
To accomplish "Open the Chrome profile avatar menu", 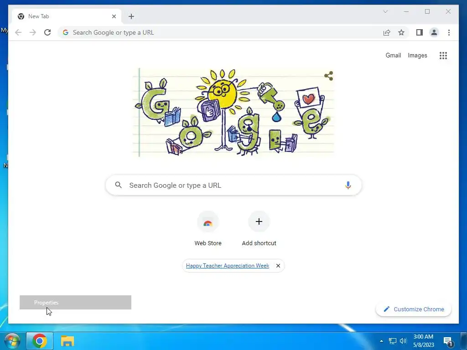I will 434,32.
